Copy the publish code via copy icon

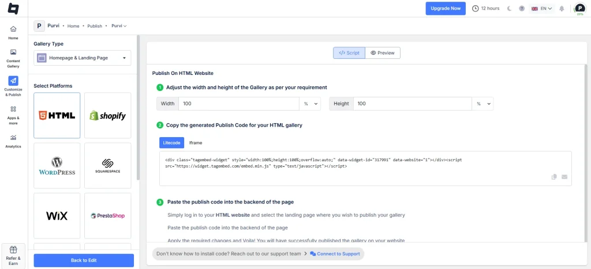coord(554,177)
